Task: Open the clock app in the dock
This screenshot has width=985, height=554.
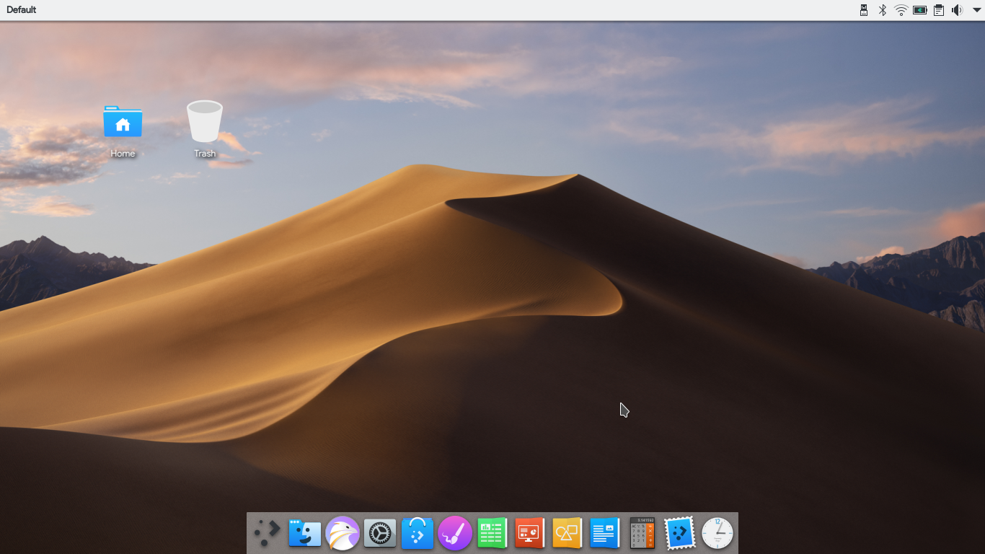Action: point(717,534)
